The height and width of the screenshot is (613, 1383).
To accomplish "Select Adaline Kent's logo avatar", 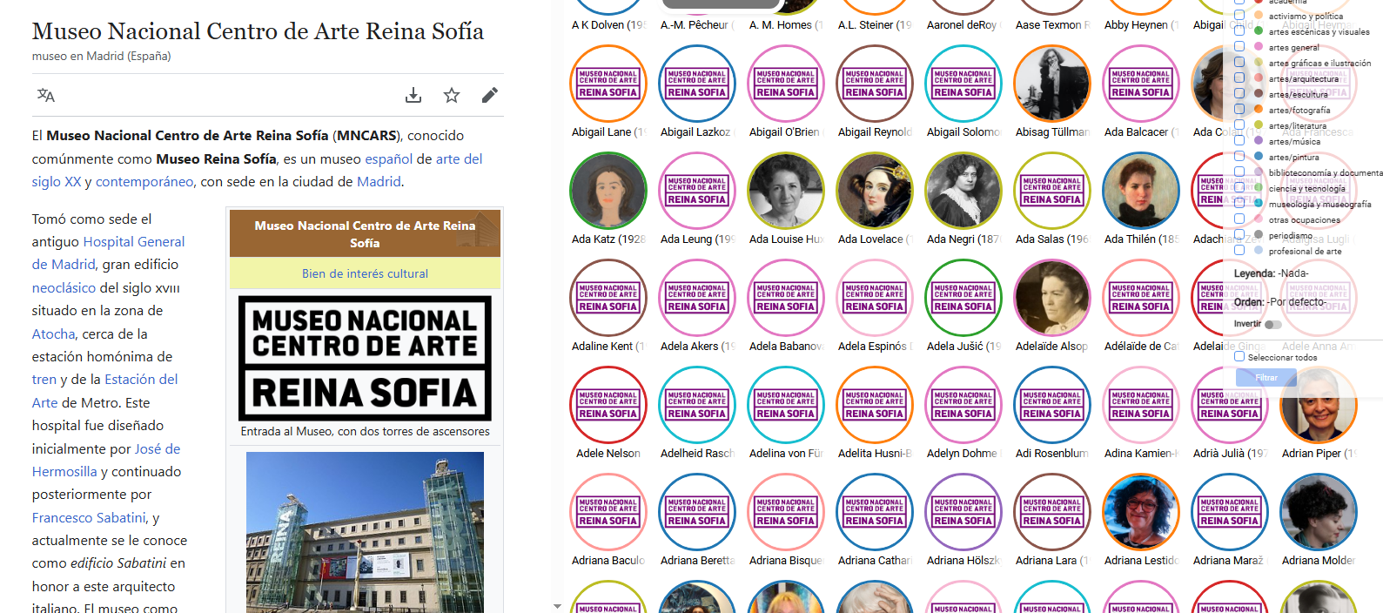I will point(608,298).
